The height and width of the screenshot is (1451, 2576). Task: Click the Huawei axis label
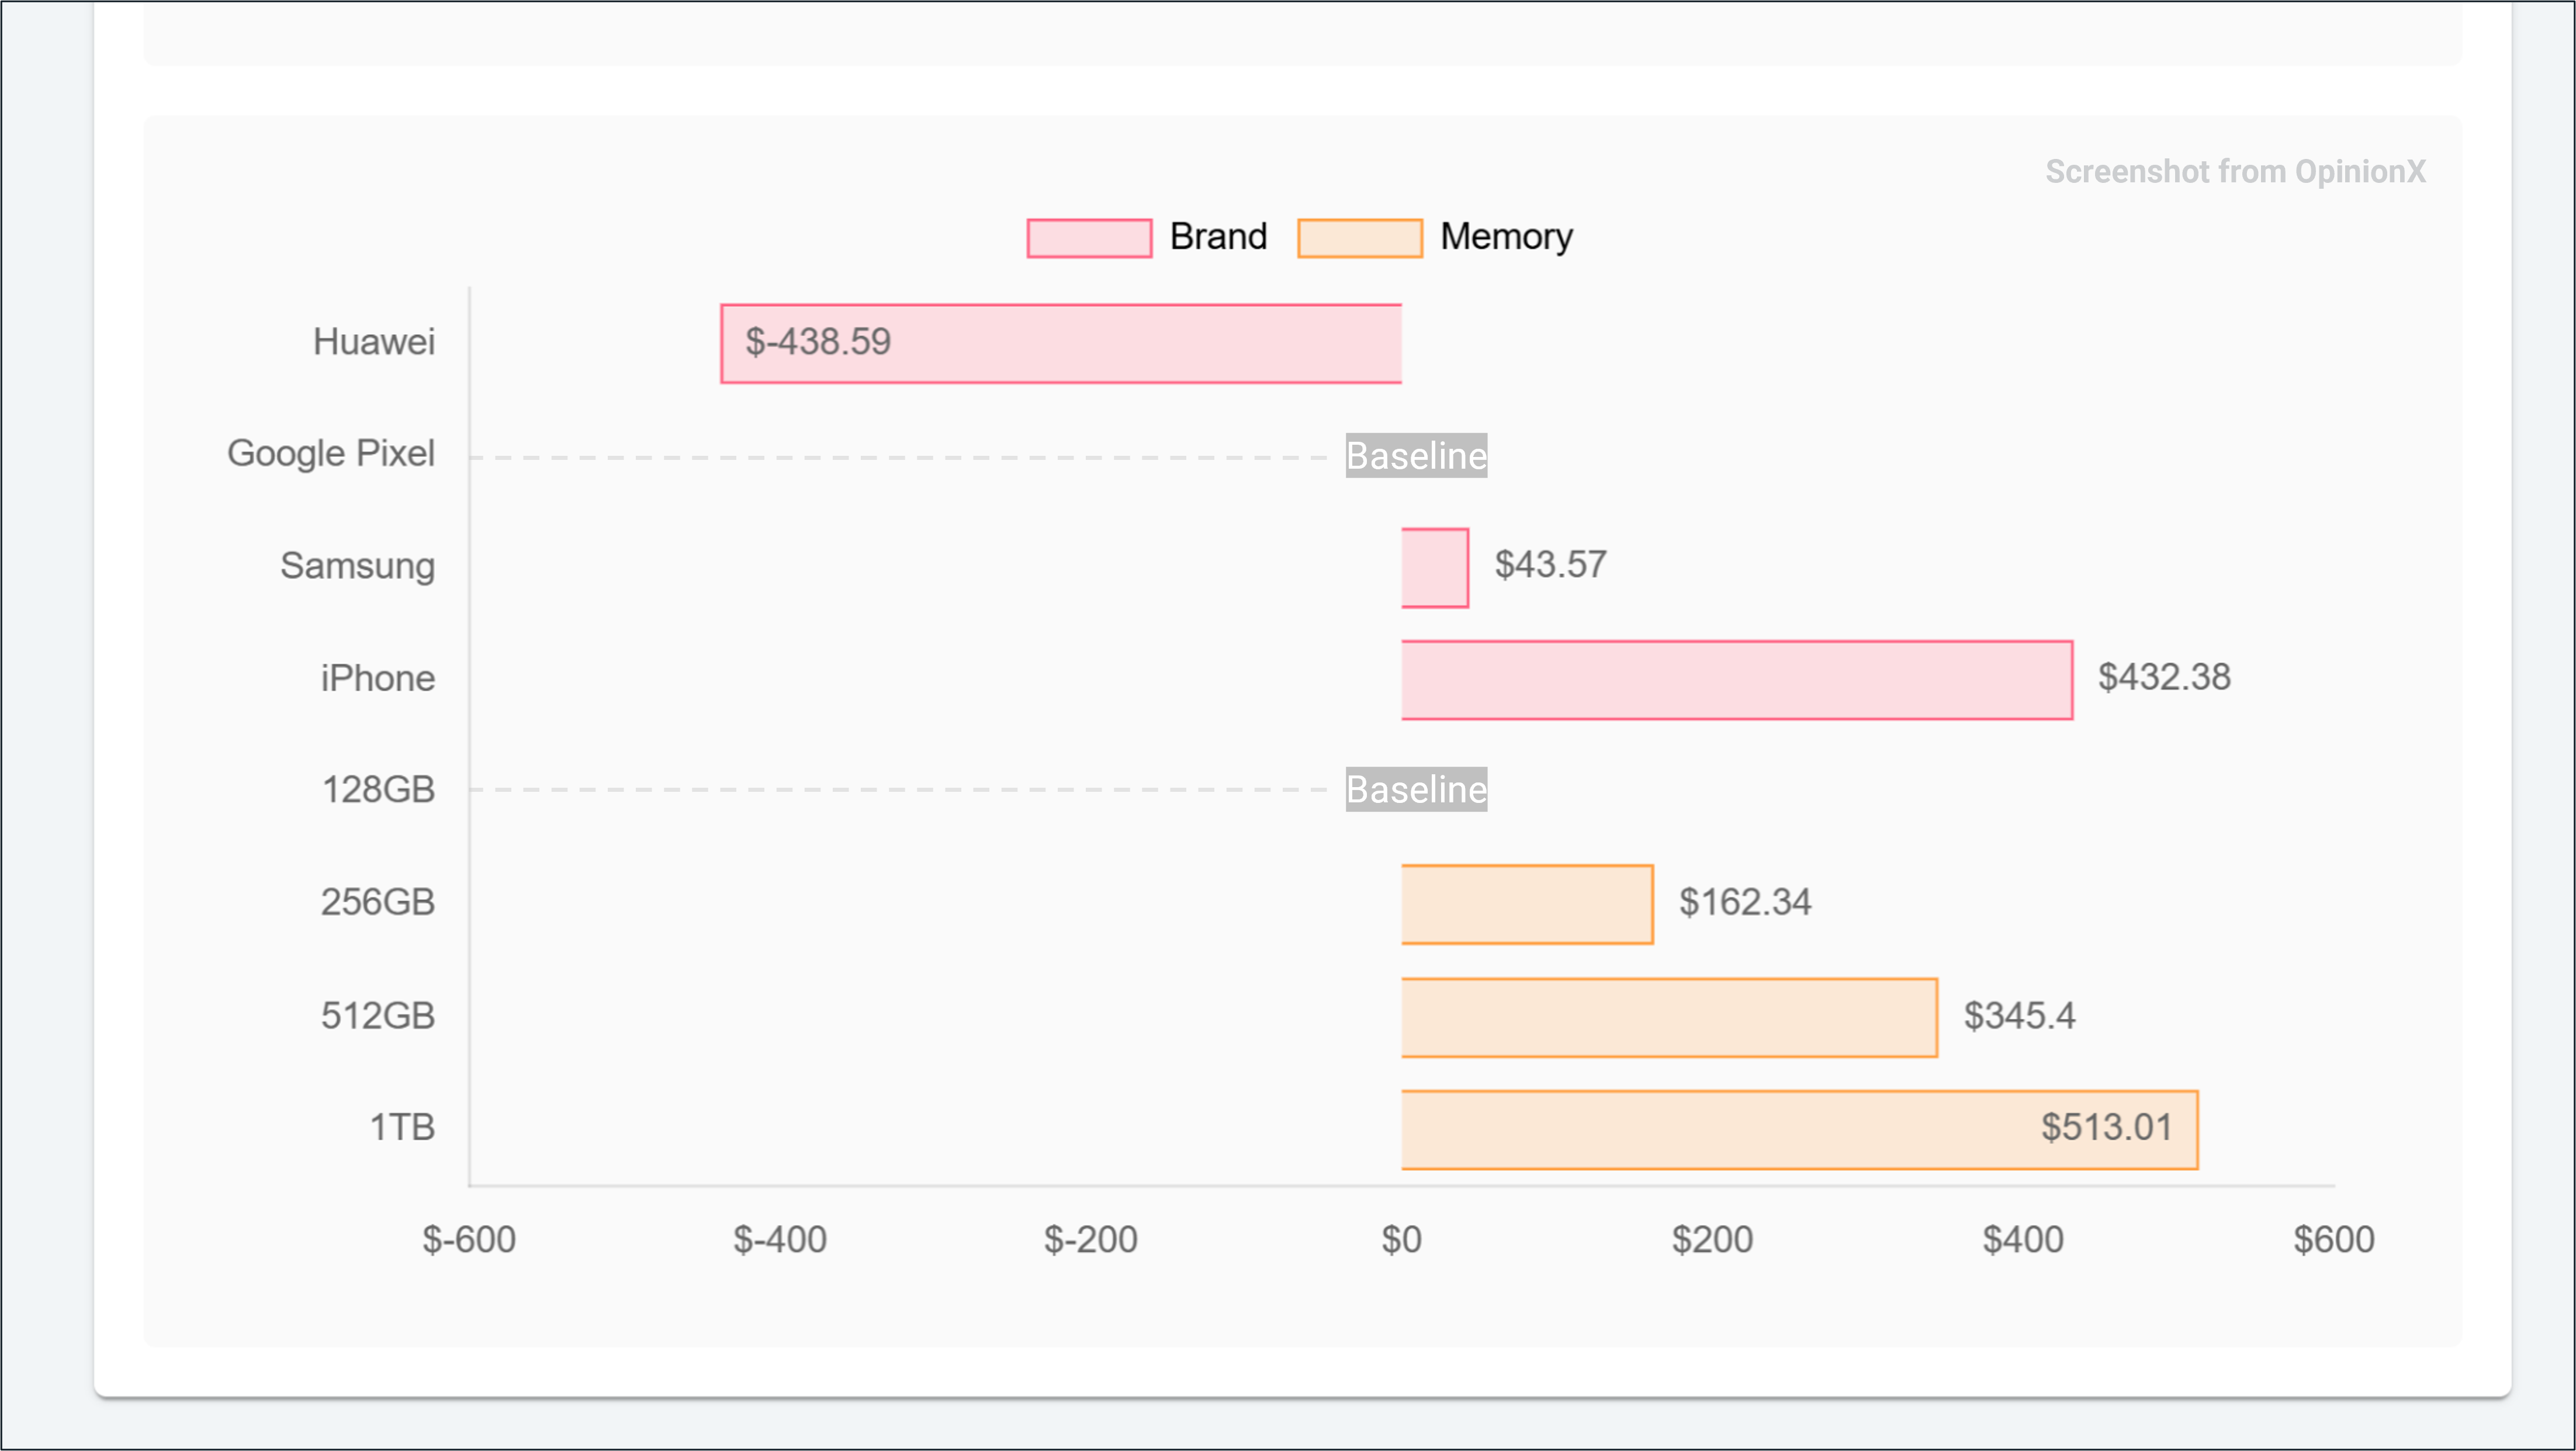click(x=374, y=342)
